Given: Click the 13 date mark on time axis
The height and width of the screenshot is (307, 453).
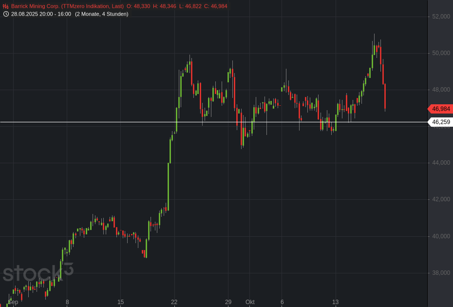Looking at the screenshot, I should click(x=335, y=302).
